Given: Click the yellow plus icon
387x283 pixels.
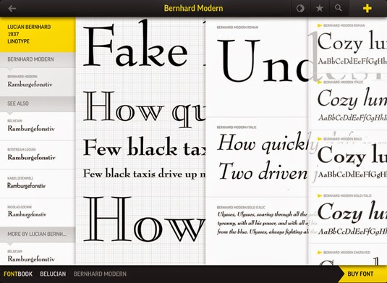Looking at the screenshot, I should tap(367, 9).
